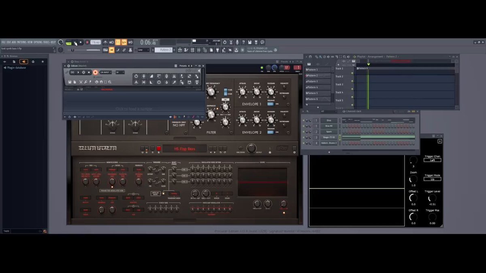The height and width of the screenshot is (273, 486).
Task: Click the main transport Stop button
Action: coord(81,42)
